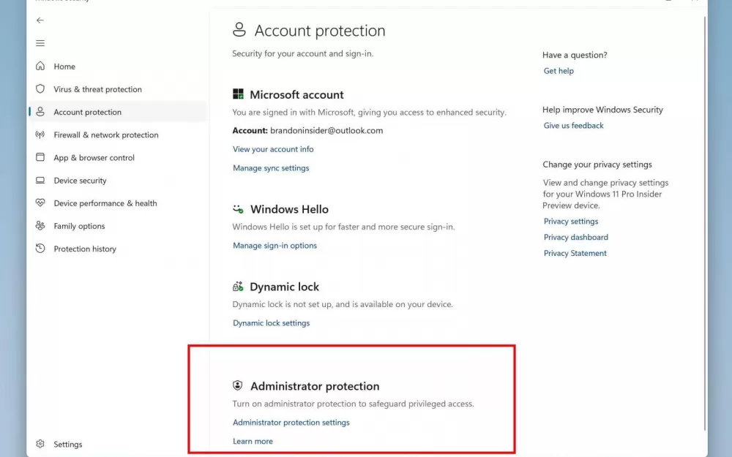Viewport: 732px width, 457px height.
Task: Click the Administrator protection shield icon
Action: point(238,385)
